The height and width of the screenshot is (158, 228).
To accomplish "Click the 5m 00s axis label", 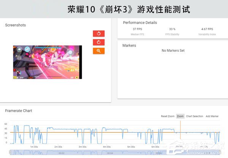I will 131,147.
